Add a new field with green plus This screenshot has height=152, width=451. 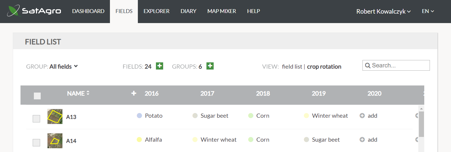tap(160, 66)
